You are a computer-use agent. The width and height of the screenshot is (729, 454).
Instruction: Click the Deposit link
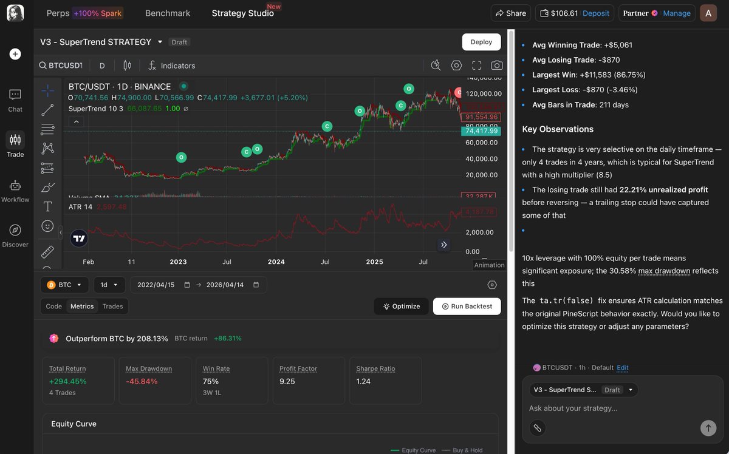coord(595,13)
